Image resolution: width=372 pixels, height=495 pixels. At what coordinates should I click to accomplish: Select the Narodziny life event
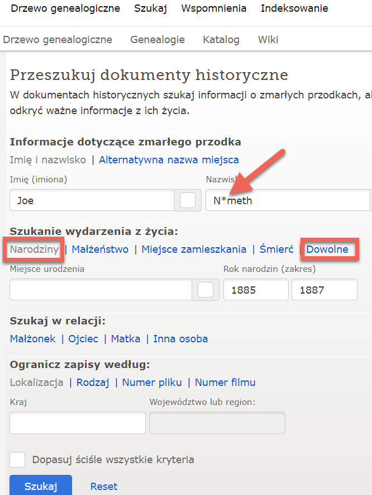pos(35,249)
